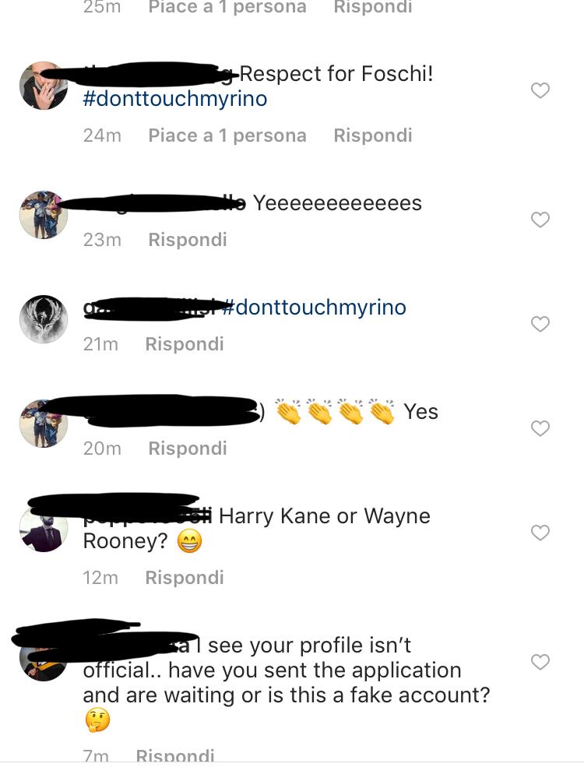Reply to the "Yeeeeeeeeeeees" comment
The width and height of the screenshot is (584, 774).
(188, 240)
